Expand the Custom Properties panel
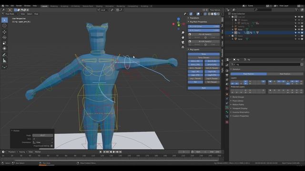The image size is (305, 171). (241, 116)
